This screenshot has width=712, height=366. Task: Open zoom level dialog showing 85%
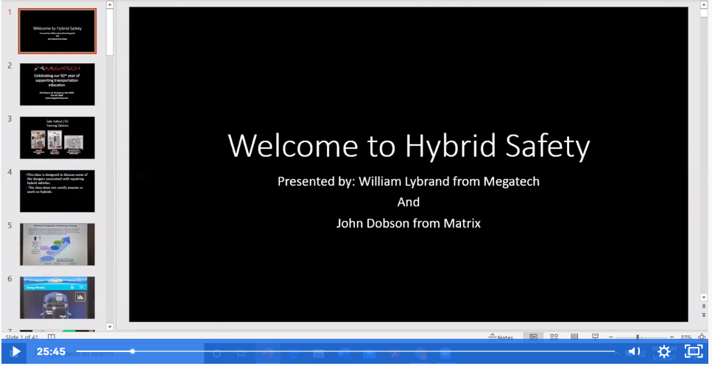(x=685, y=337)
